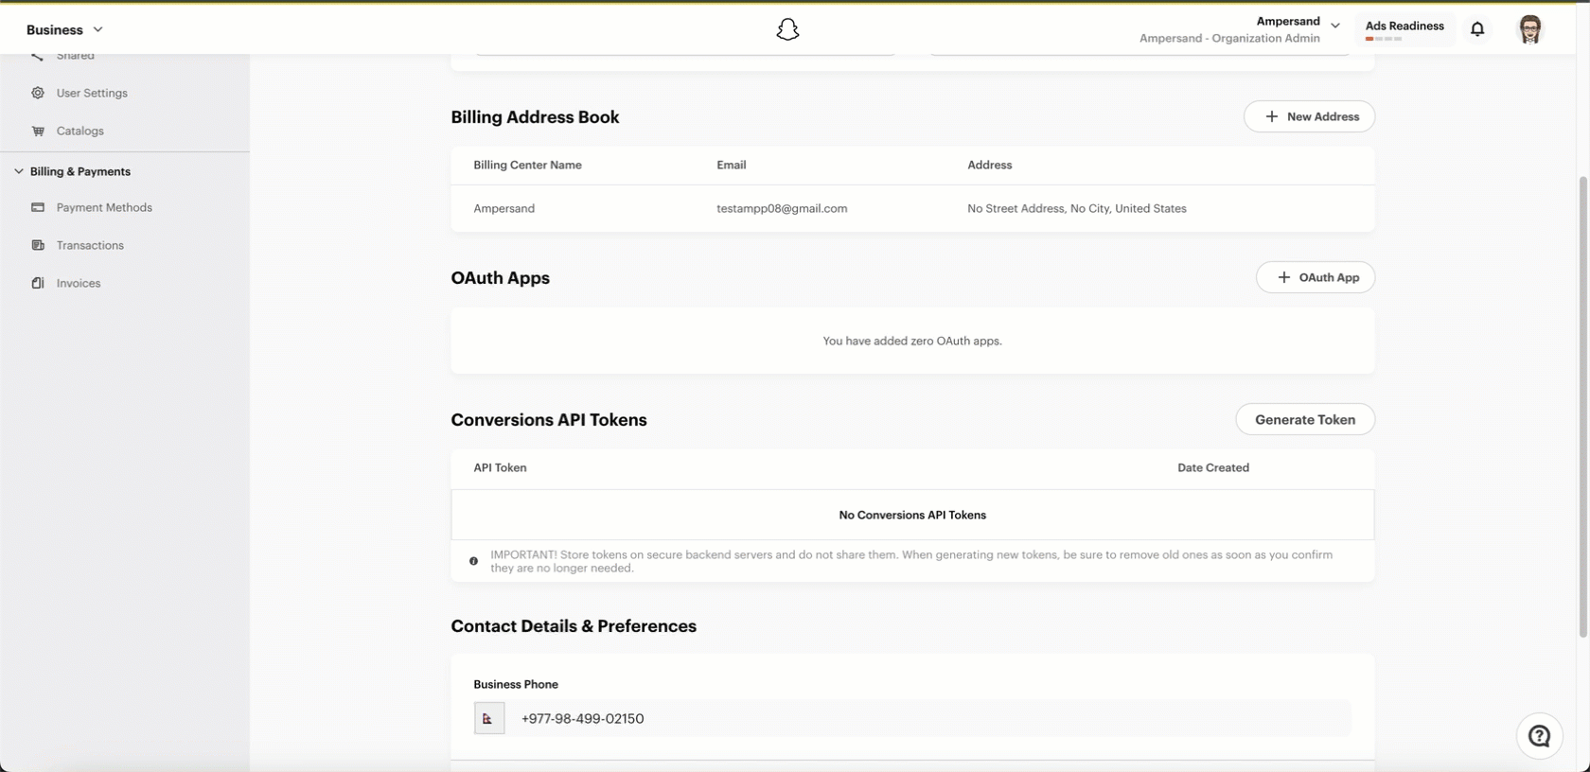Click the New Address button

point(1309,116)
